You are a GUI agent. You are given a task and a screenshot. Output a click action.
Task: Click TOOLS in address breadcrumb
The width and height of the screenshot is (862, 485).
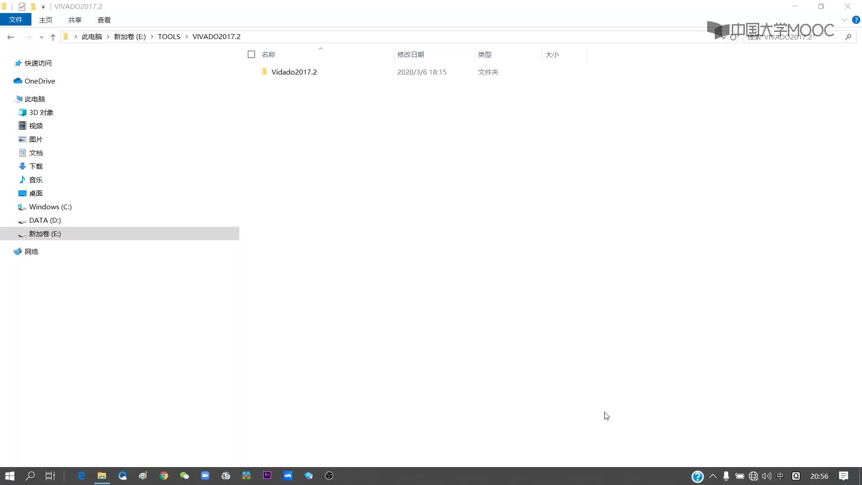coord(169,37)
